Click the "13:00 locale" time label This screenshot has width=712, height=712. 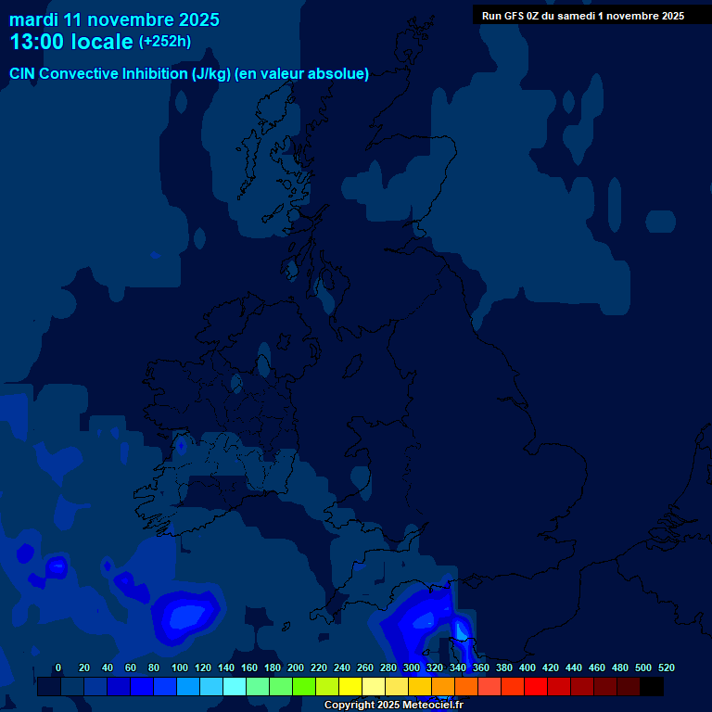click(71, 42)
